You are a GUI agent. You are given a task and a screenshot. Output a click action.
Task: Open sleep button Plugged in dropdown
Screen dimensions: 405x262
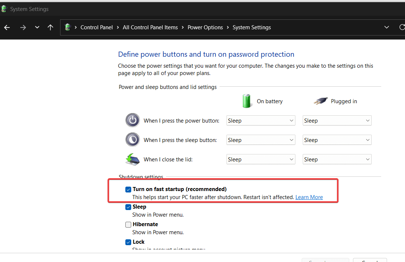click(x=337, y=140)
